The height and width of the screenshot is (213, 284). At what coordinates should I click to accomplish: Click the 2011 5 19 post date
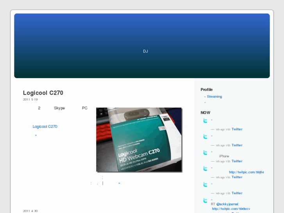(30, 99)
